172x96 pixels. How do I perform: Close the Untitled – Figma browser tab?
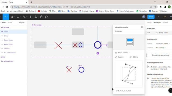click(26, 2)
